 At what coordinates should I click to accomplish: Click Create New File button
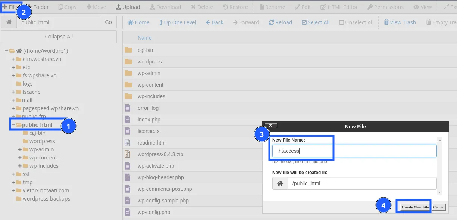tap(415, 207)
